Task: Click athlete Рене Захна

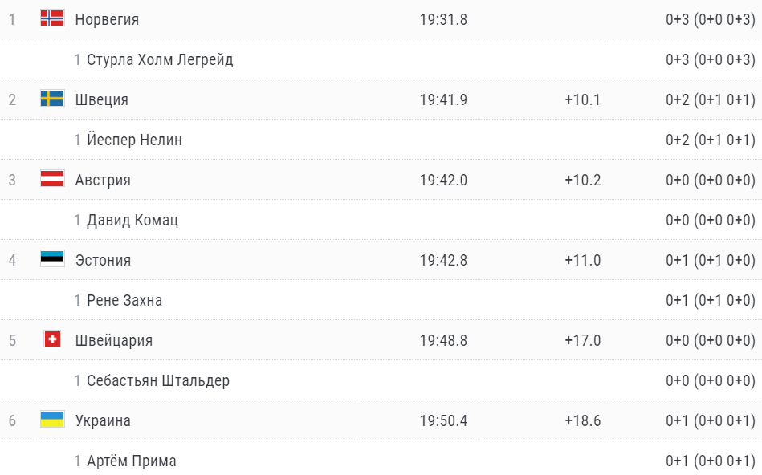Action: tap(124, 300)
